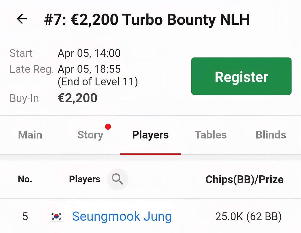The width and height of the screenshot is (301, 233).
Task: Open the Story tab
Action: click(90, 135)
